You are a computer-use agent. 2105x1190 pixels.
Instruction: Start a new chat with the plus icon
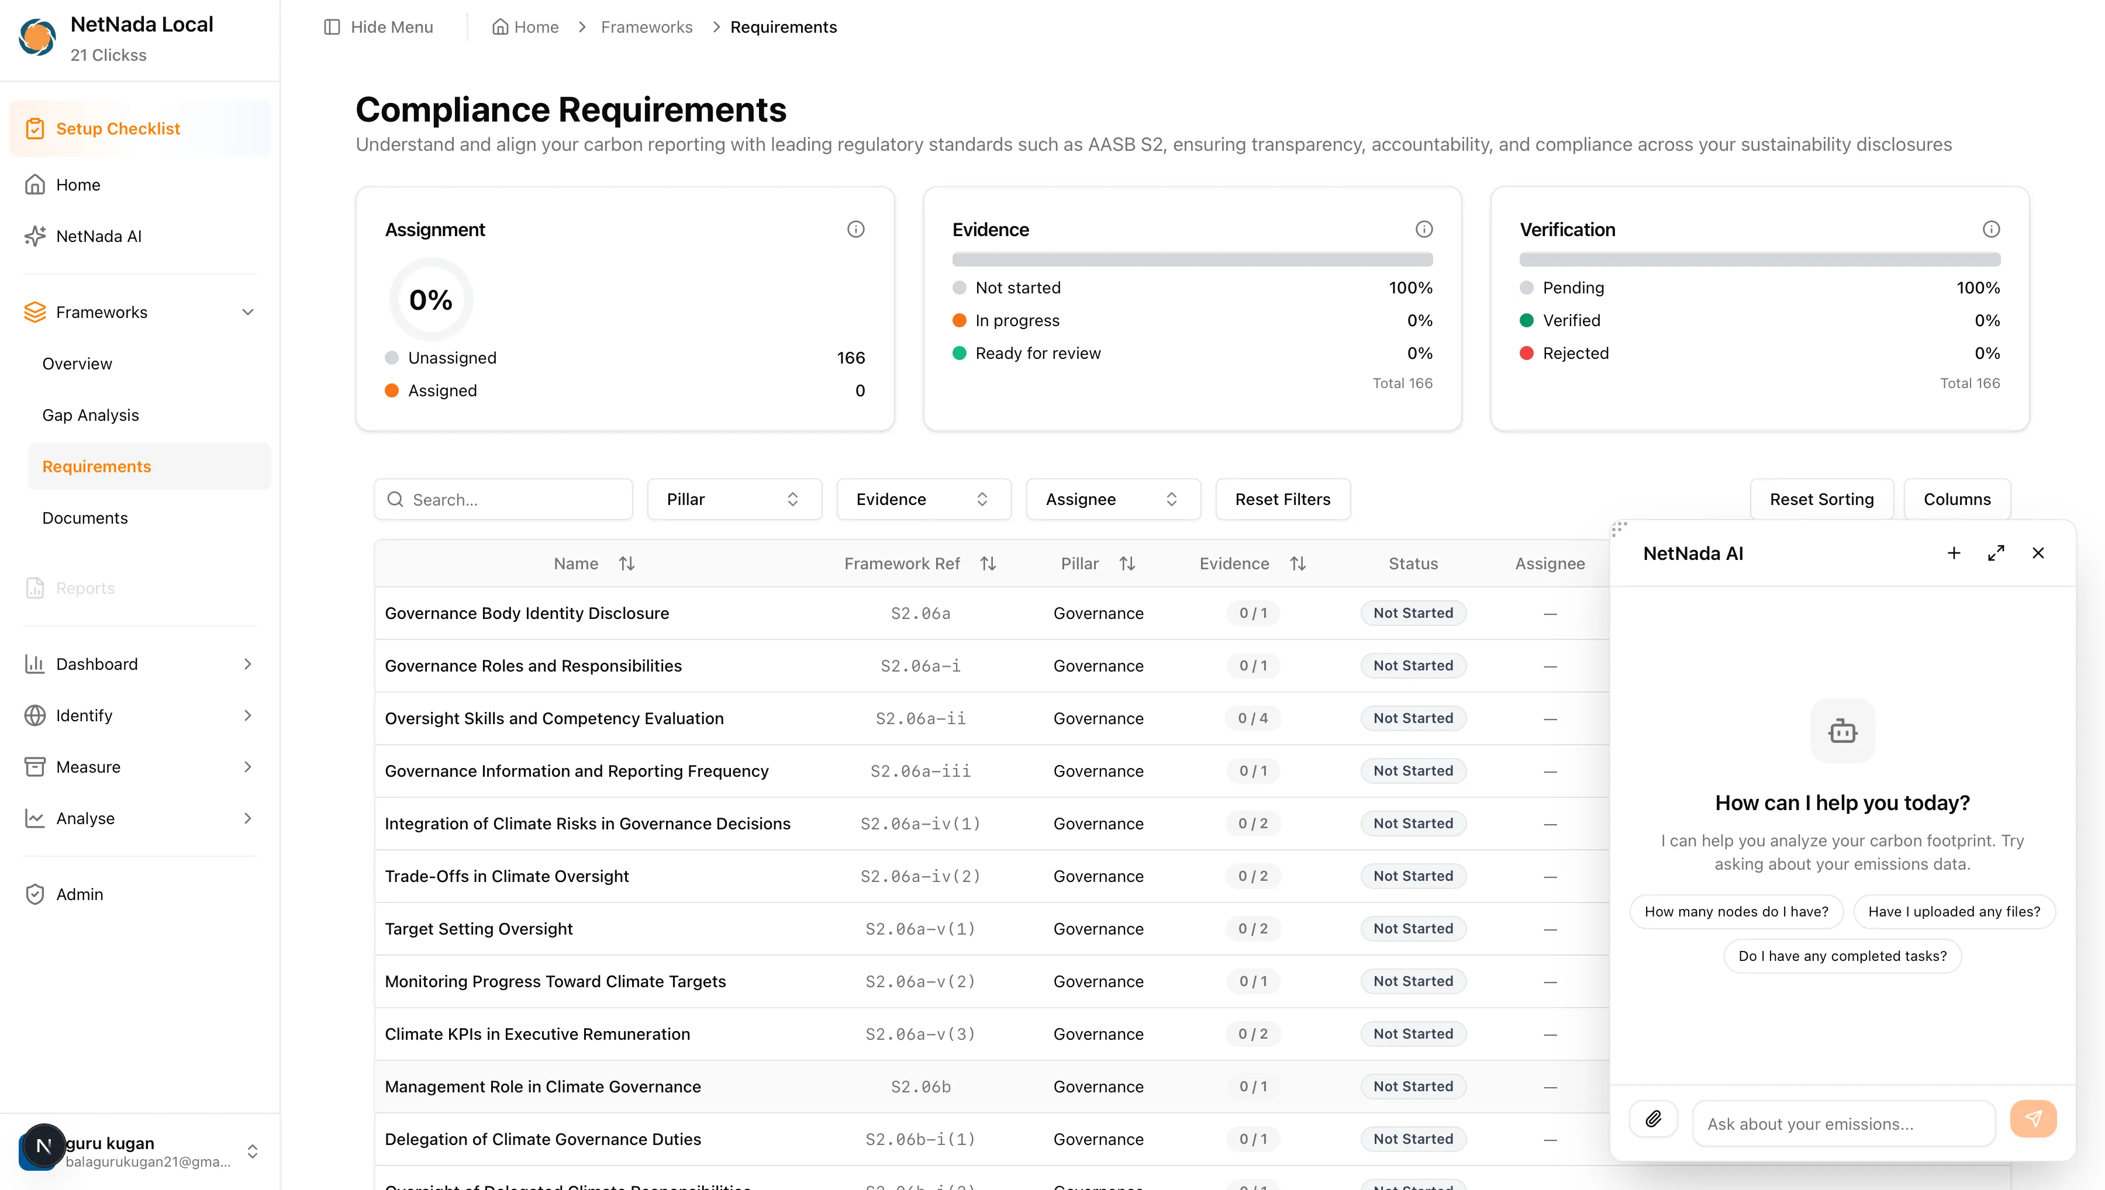click(x=1953, y=552)
